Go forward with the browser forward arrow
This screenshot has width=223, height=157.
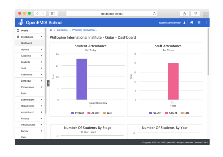pyautogui.click(x=43, y=14)
